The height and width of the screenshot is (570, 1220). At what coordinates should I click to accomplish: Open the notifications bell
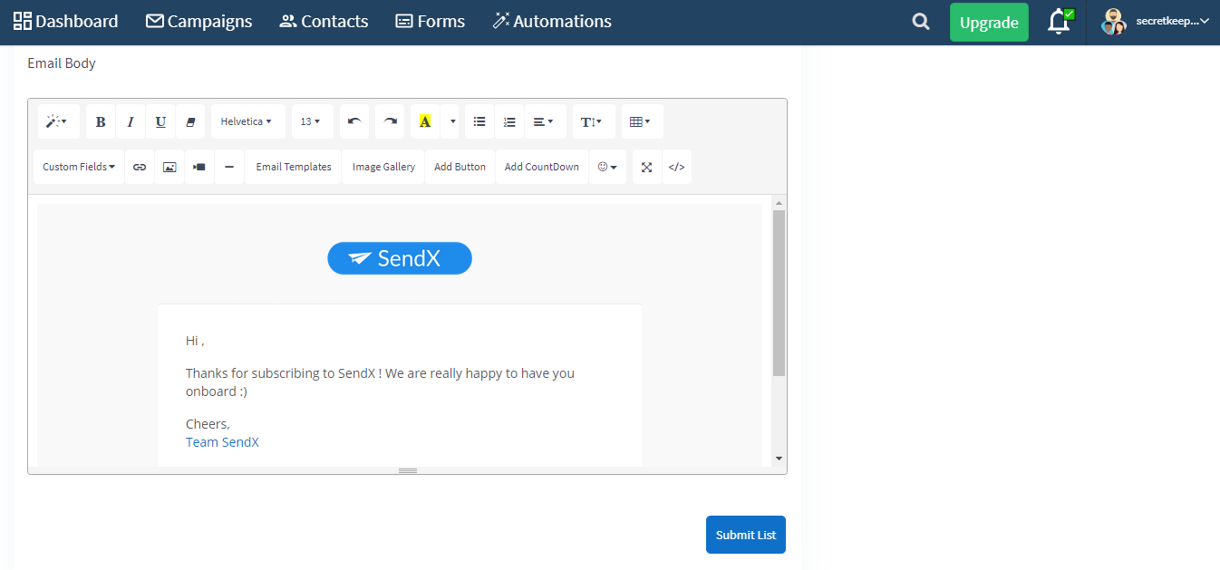[x=1060, y=21]
